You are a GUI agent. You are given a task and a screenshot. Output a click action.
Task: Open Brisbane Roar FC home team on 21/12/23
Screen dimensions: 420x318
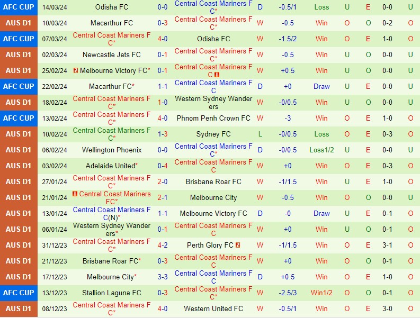pyautogui.click(x=110, y=261)
